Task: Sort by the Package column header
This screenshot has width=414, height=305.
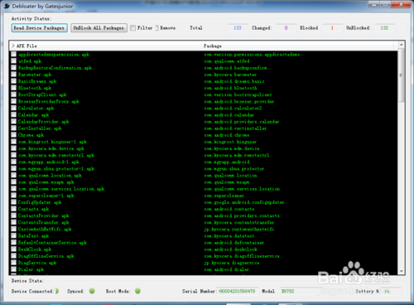Action: pos(213,46)
